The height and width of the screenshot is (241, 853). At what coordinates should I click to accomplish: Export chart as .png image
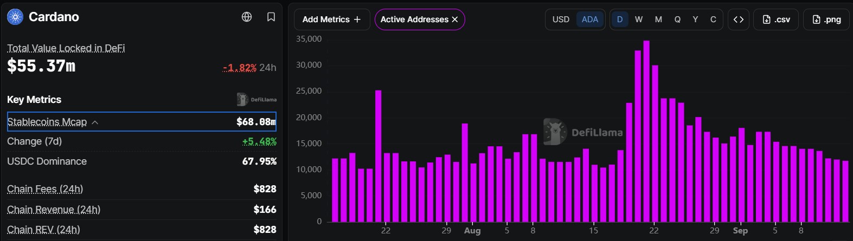point(826,19)
